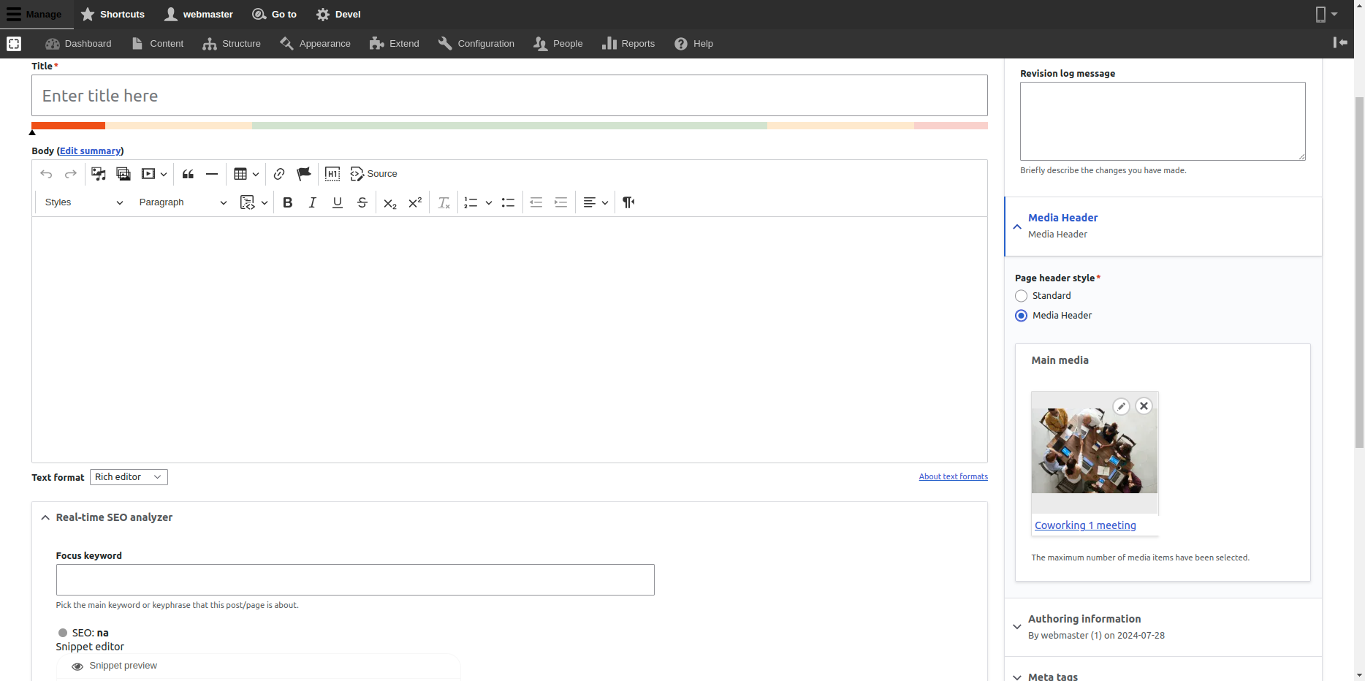Open the About text formats link
Screen dimensions: 1365x681
[x=953, y=476]
